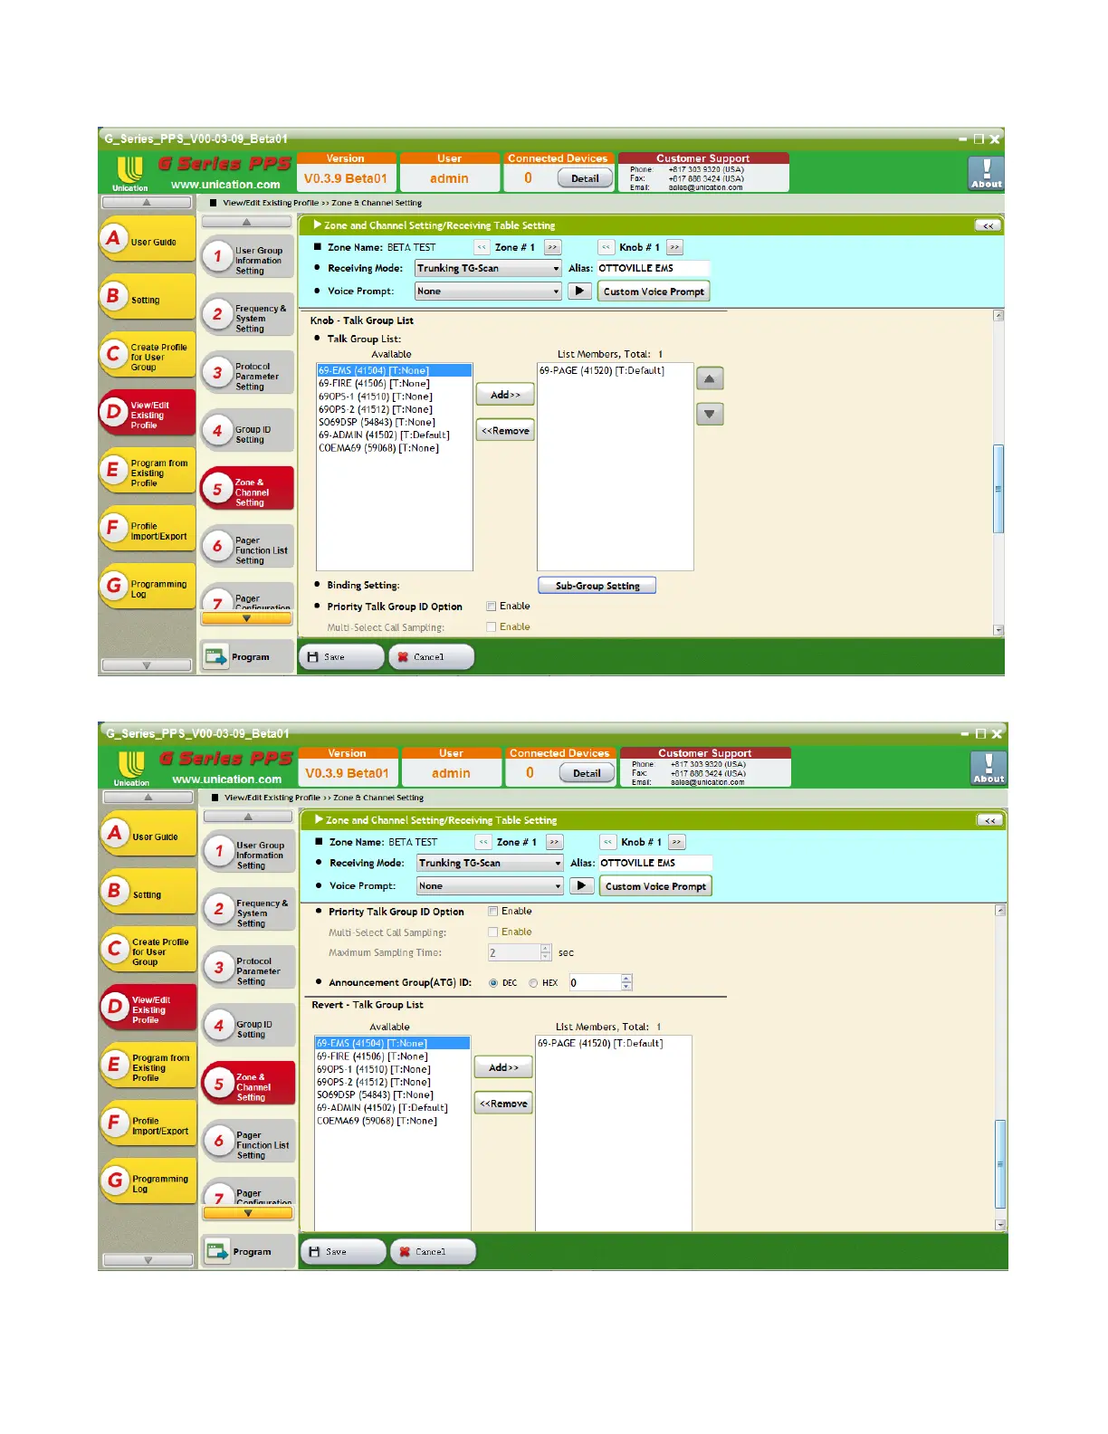Open Receiving Mode dropdown in bottom window

click(490, 863)
